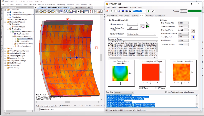Click the checkmark icon in the BPO toolbar
Image resolution: width=204 pixels, height=116 pixels.
[153, 11]
